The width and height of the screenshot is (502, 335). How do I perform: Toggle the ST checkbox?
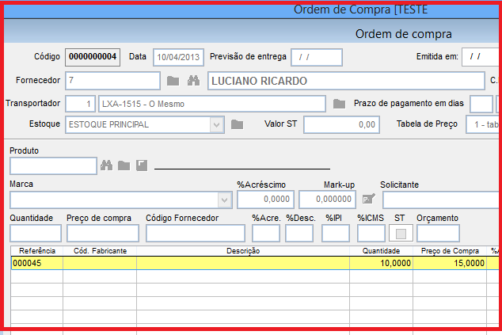[401, 234]
